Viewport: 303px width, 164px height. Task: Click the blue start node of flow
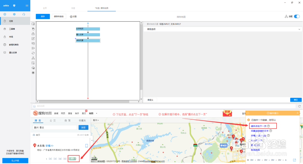pos(88,23)
